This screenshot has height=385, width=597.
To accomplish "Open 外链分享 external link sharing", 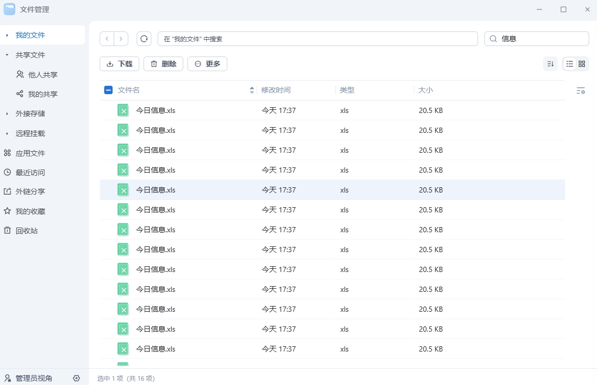I will point(25,191).
